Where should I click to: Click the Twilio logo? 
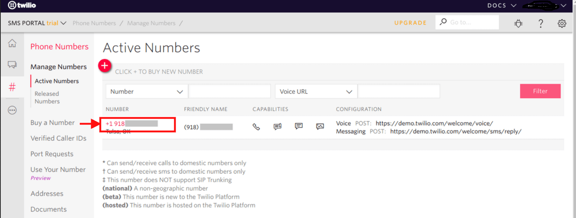coord(22,5)
